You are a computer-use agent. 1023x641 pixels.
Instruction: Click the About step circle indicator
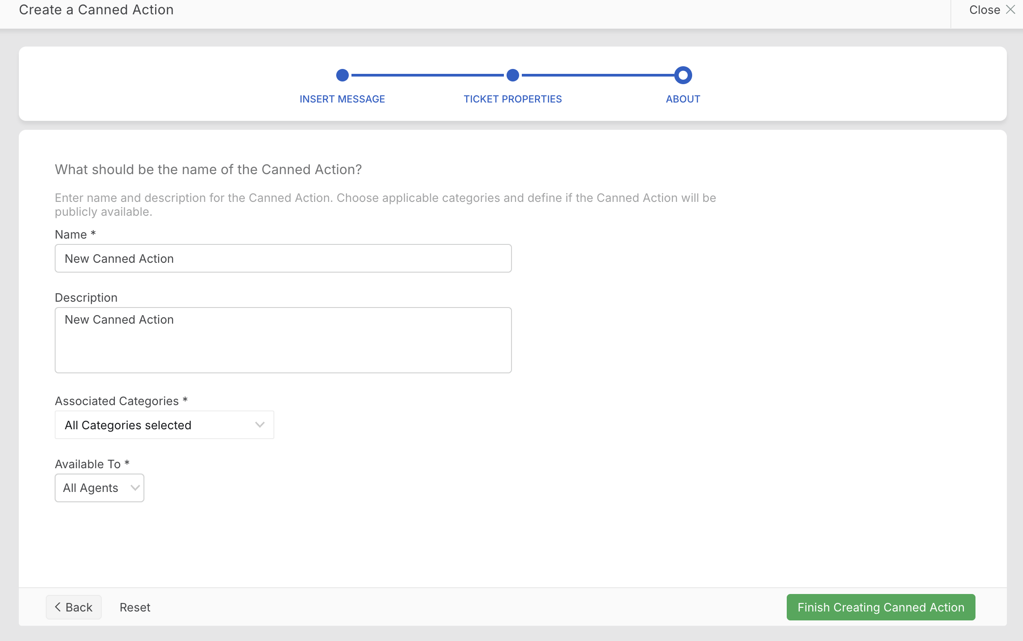pyautogui.click(x=683, y=75)
